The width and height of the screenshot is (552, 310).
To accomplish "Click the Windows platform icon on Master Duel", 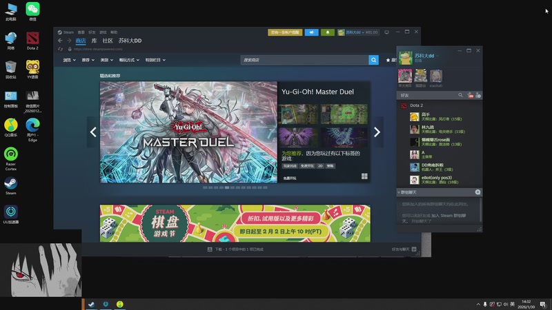I will (x=364, y=176).
